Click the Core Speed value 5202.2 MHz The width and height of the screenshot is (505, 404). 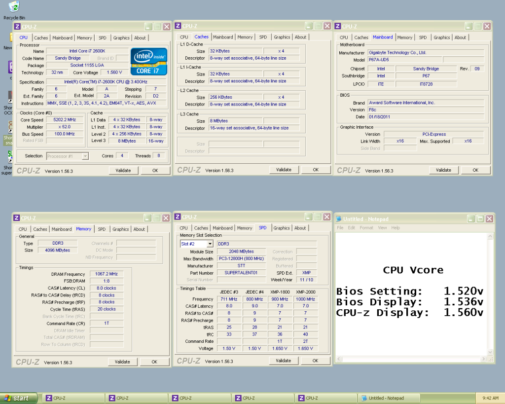tap(65, 120)
